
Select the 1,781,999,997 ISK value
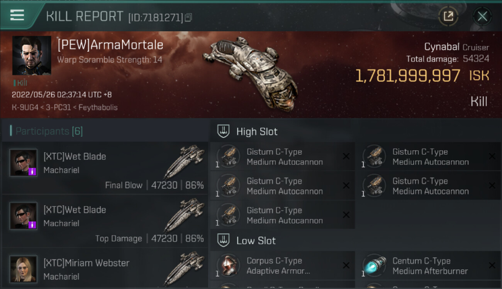[407, 76]
